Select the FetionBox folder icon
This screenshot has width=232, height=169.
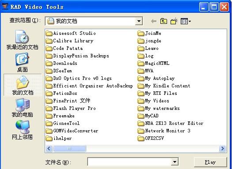(49, 94)
